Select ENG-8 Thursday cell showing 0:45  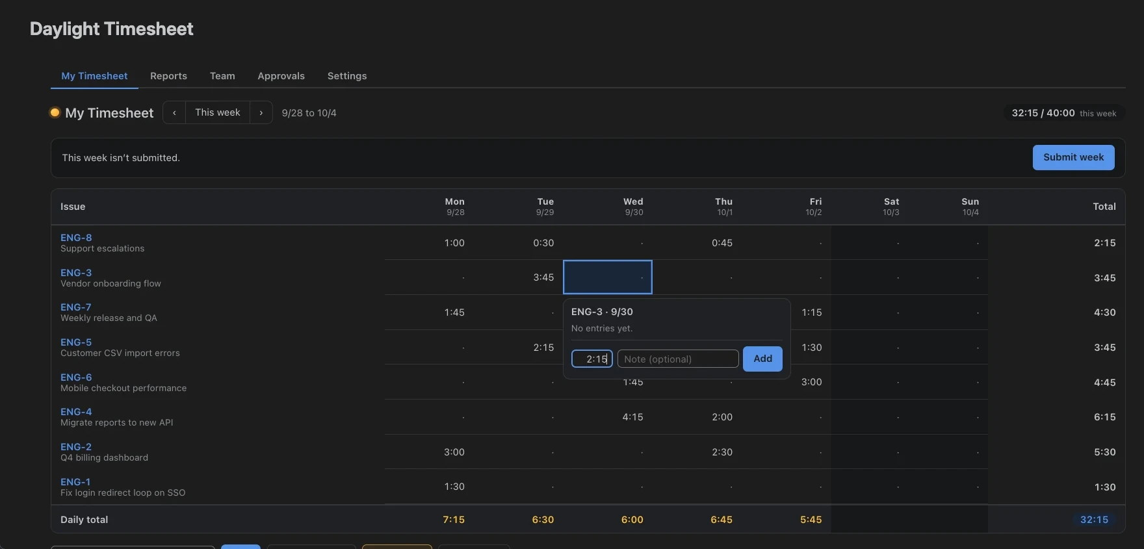(x=697, y=243)
